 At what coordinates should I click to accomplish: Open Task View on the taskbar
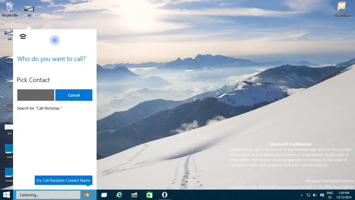click(x=104, y=195)
